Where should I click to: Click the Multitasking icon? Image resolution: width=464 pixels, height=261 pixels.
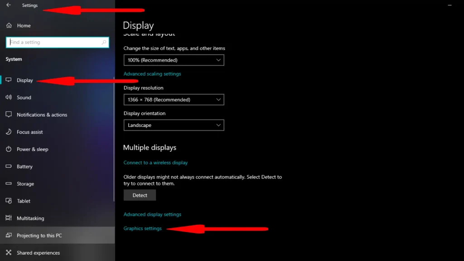(x=9, y=218)
